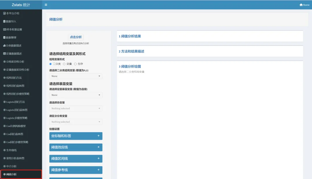This screenshot has height=179, width=312.
Task: Open the 请选择协变量 Nothing selected box
Action: coord(76,108)
